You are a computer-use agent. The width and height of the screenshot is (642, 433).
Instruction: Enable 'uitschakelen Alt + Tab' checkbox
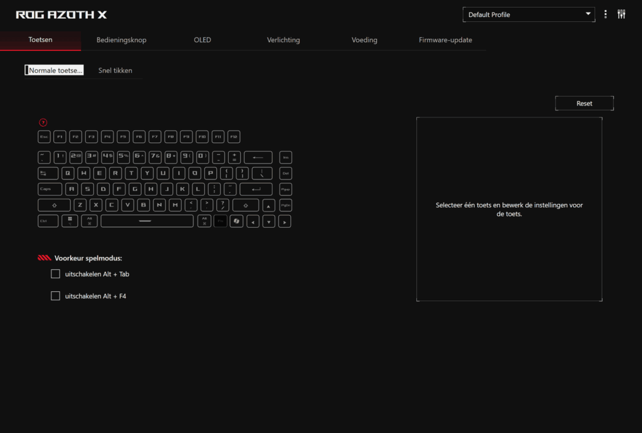[x=55, y=274]
